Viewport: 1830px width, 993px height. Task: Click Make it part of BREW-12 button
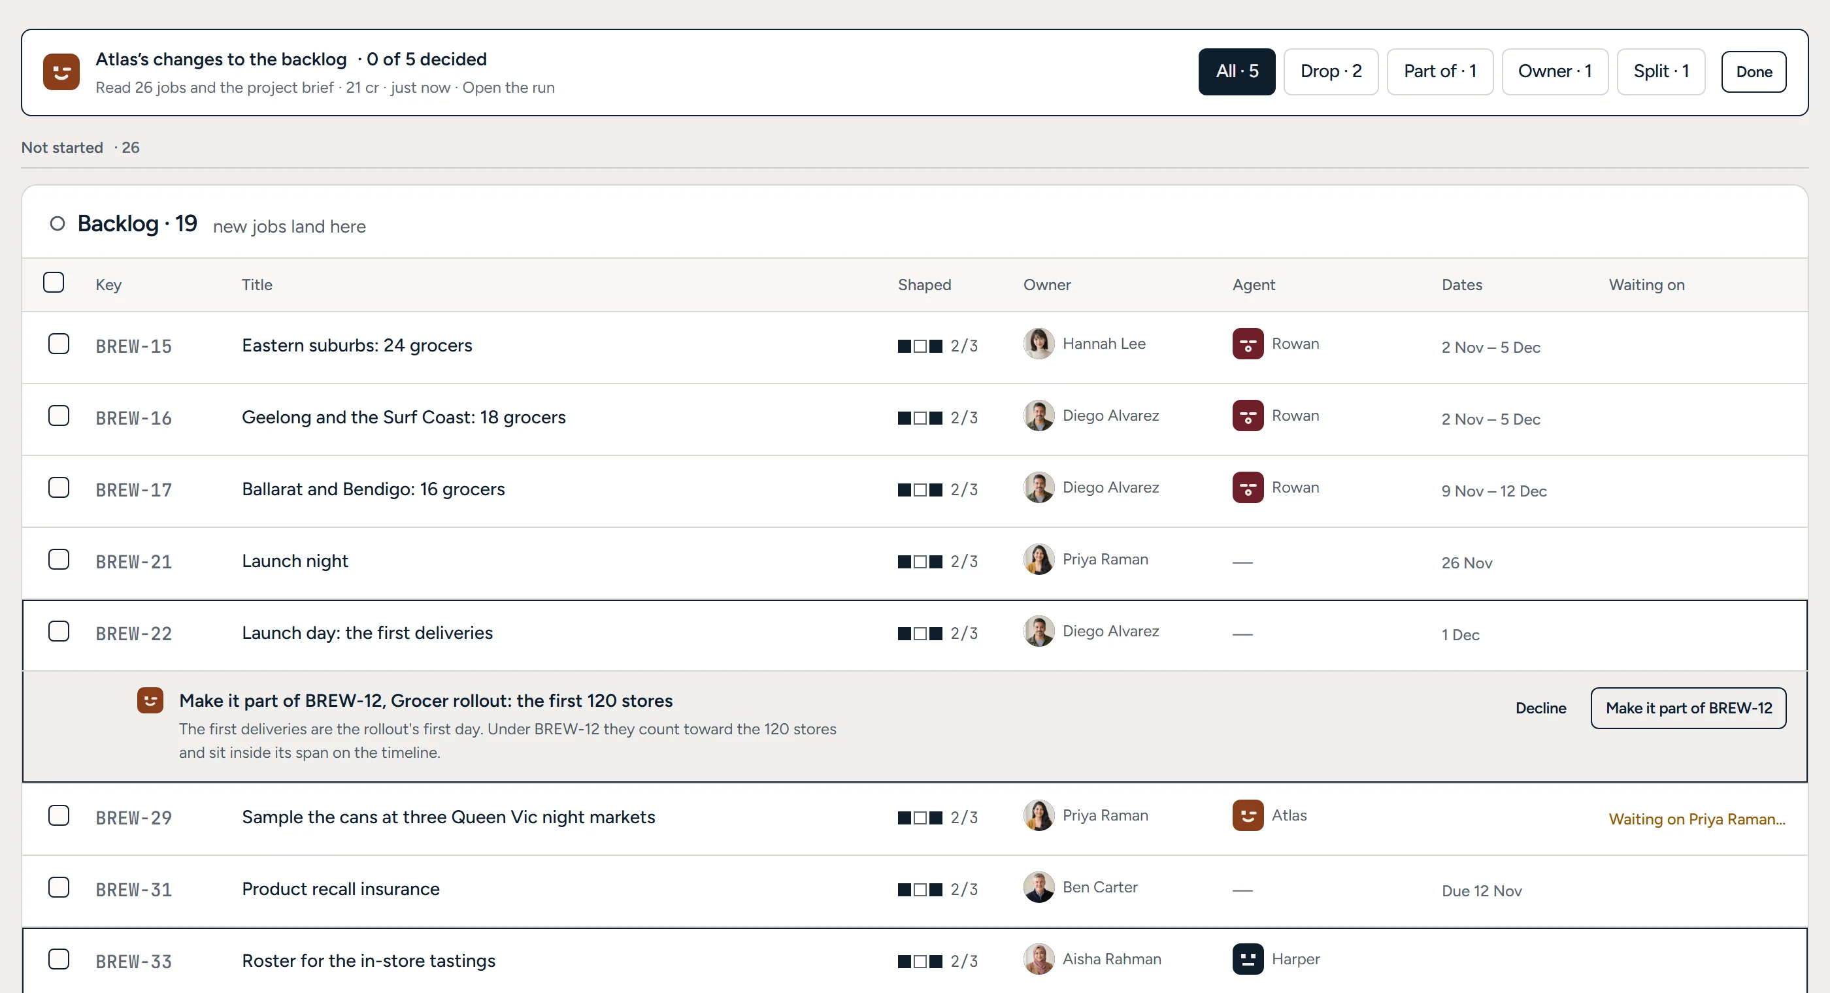(1688, 708)
